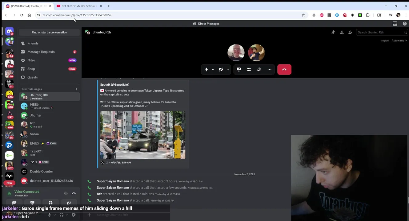The width and height of the screenshot is (409, 221).
Task: Mute microphone in call controls
Action: (x=206, y=70)
